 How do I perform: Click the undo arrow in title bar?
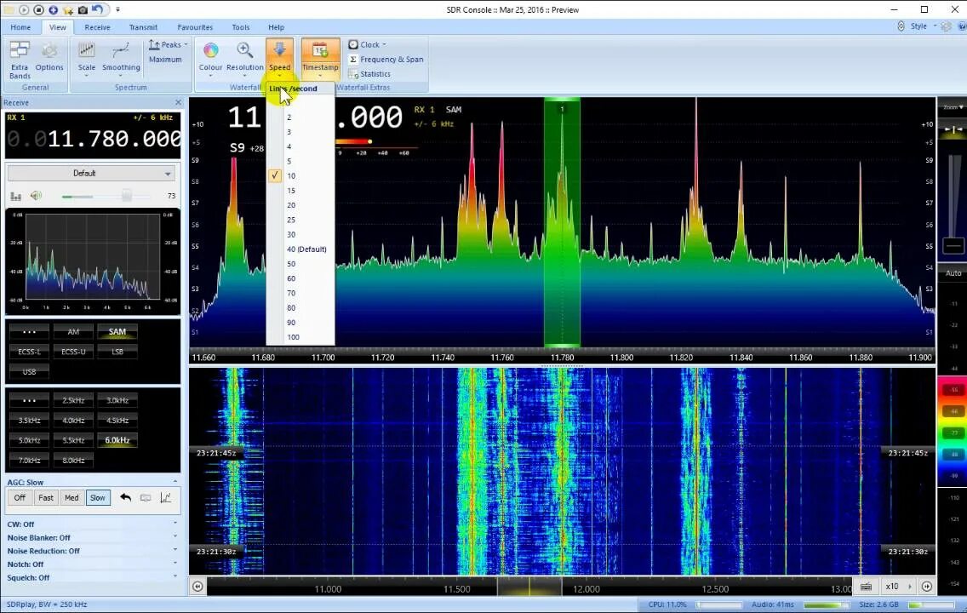[x=97, y=10]
